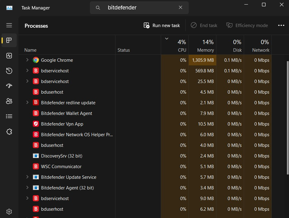
Task: Click the 10.5 MB memory cell
Action: (202, 124)
